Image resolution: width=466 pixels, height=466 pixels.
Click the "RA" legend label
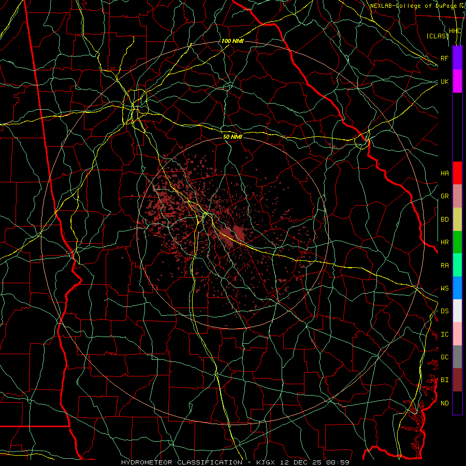445,266
